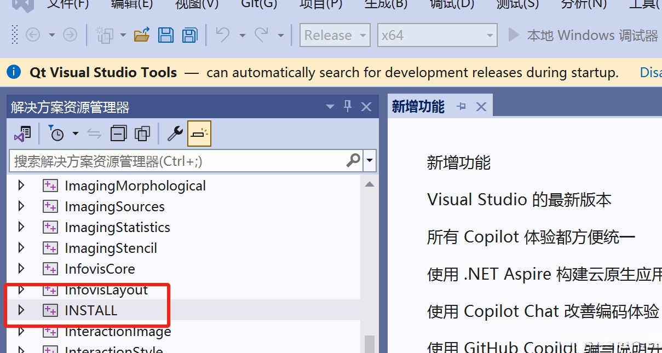Click the pending changes filter clock icon
Image resolution: width=662 pixels, height=353 pixels.
(56, 134)
